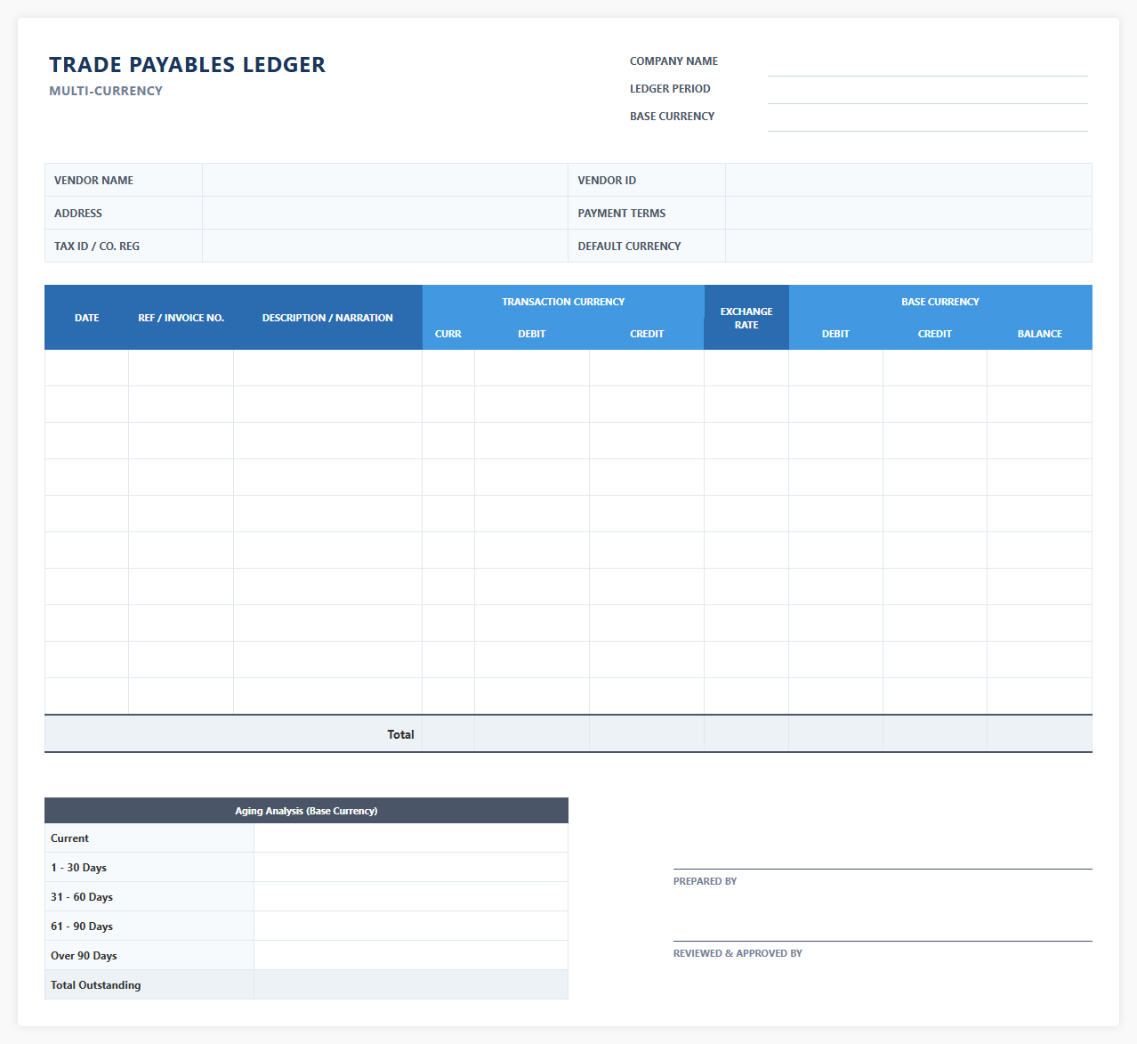Click the 'DESCRIPTION / NARRATION' column header
1137x1044 pixels.
click(x=327, y=318)
